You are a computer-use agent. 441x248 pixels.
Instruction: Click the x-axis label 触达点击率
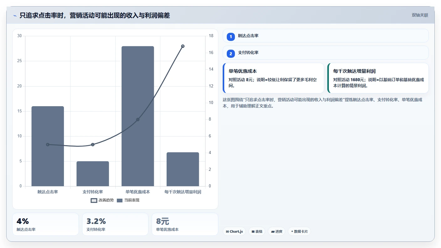[48, 192]
